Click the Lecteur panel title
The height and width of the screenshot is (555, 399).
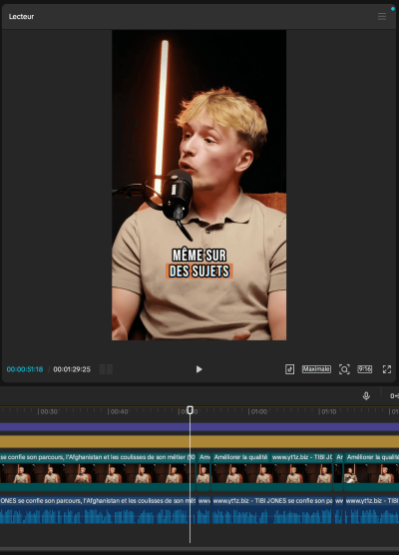point(21,16)
